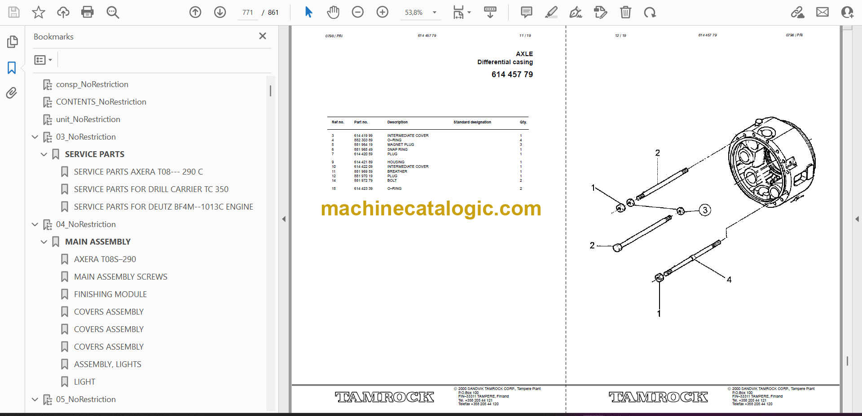Click the part number 614 457 79 heading
This screenshot has width=862, height=416.
(512, 74)
